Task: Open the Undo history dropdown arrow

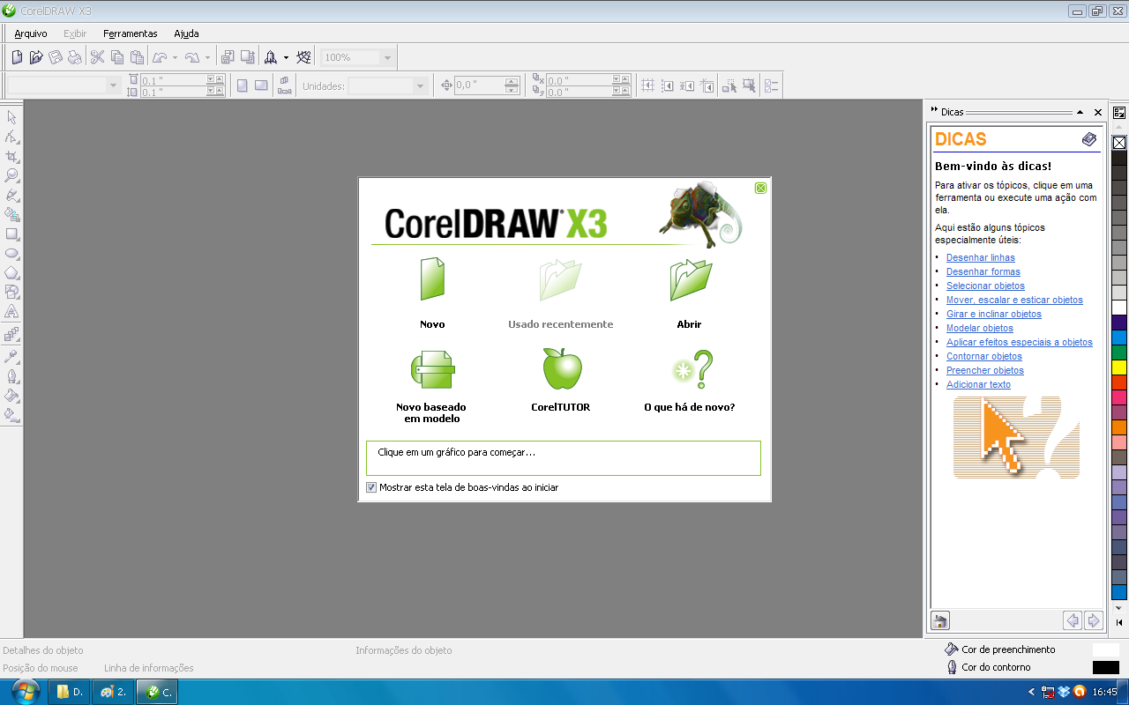Action: [175, 58]
